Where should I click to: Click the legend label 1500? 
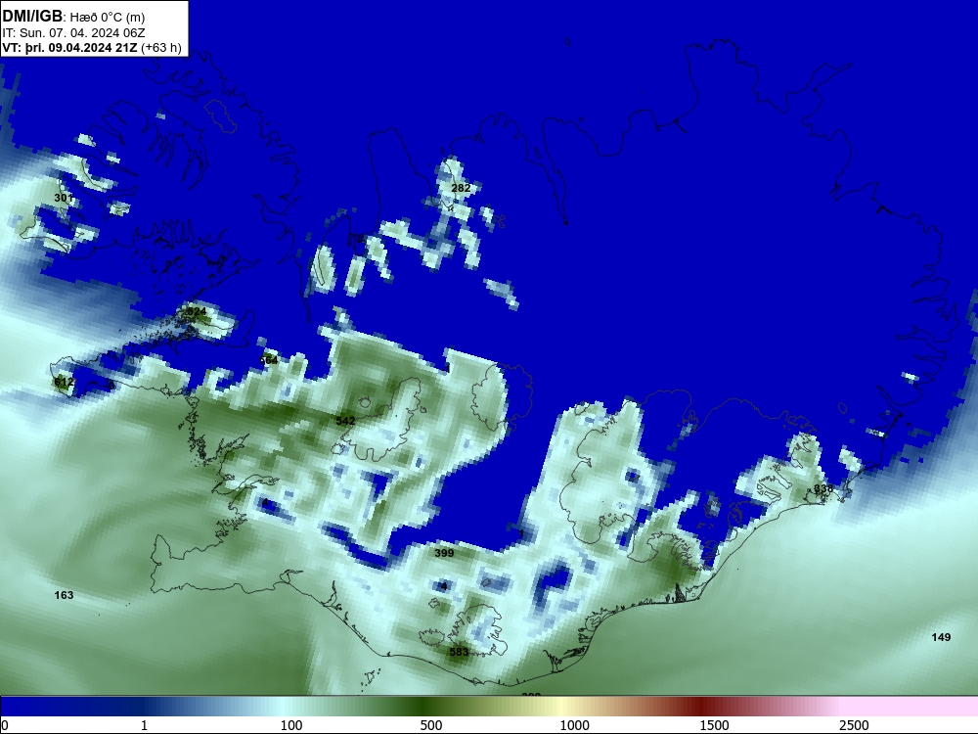point(714,725)
